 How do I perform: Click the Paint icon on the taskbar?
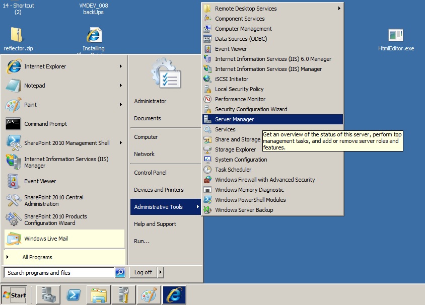(x=149, y=295)
